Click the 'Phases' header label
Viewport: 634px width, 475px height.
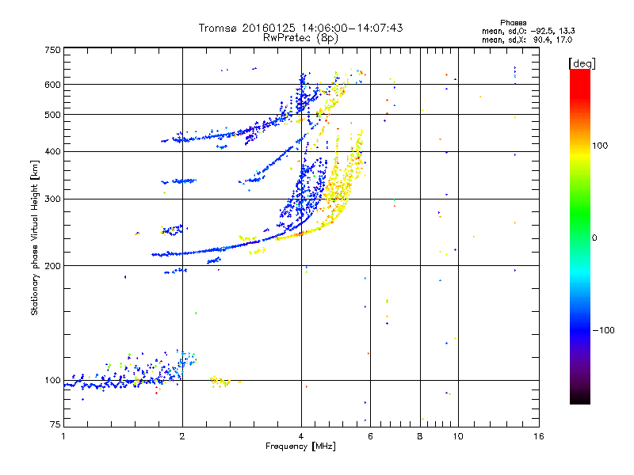click(x=513, y=23)
